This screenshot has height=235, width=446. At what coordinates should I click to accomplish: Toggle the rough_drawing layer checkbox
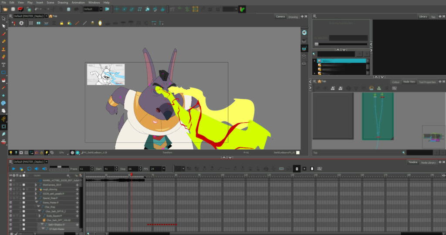click(24, 190)
